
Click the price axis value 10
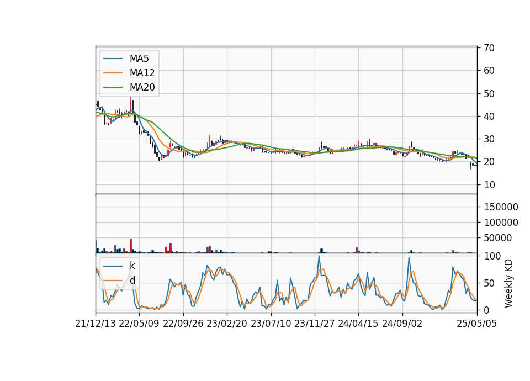[489, 185]
